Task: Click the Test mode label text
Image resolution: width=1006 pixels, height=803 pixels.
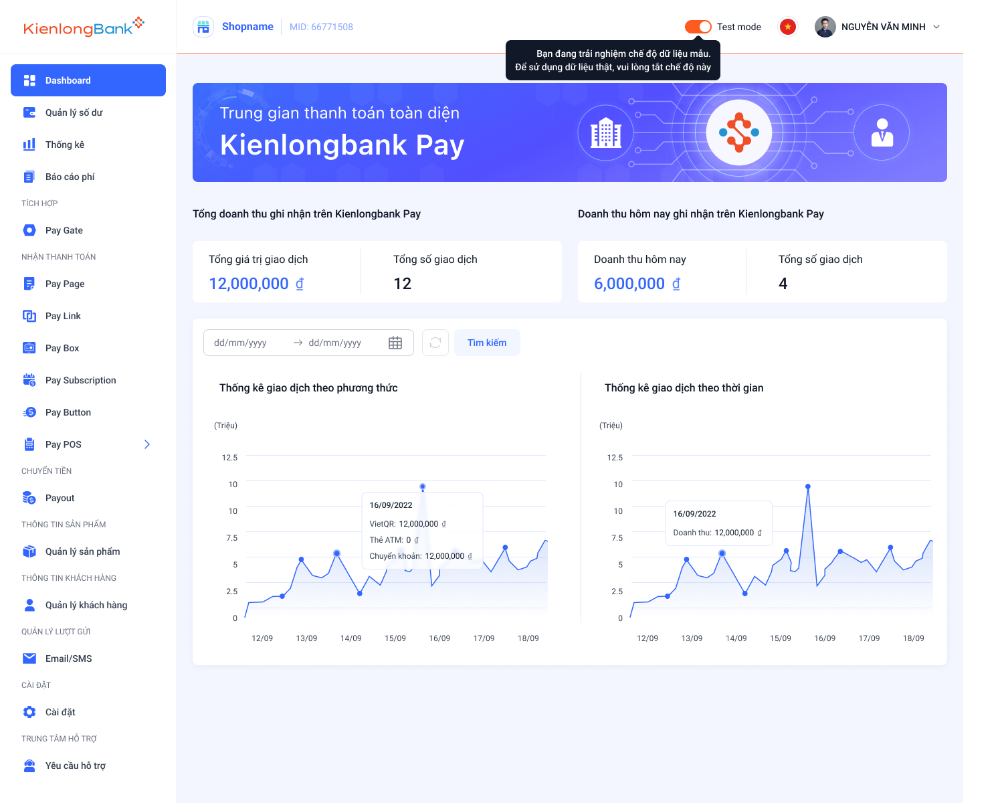Action: coord(739,27)
